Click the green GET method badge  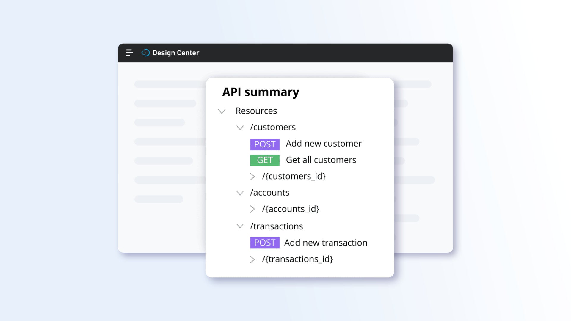265,160
